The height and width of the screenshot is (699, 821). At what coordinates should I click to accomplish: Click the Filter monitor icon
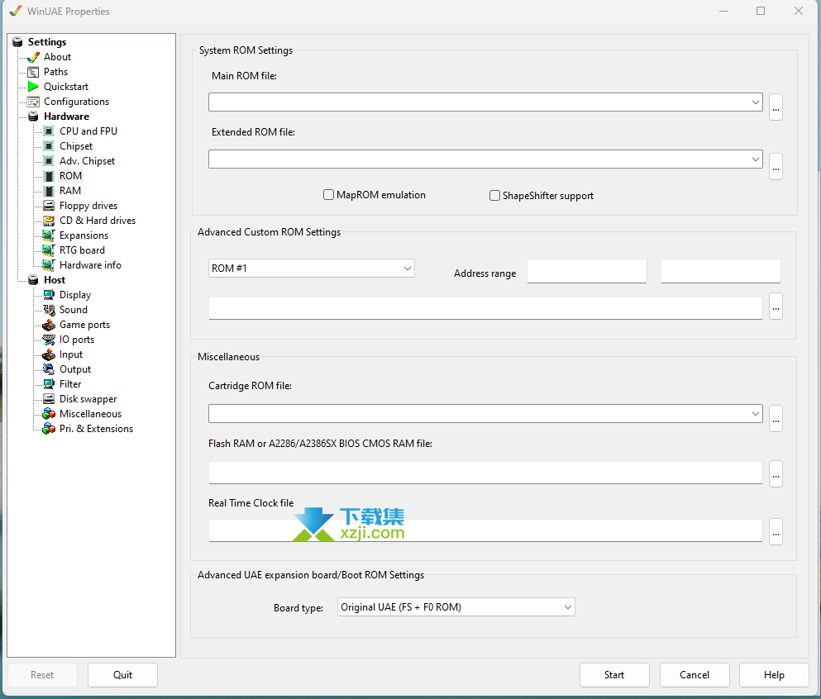point(49,384)
